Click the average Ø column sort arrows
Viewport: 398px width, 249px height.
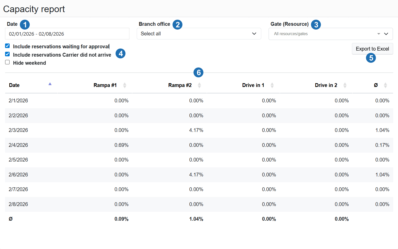pyautogui.click(x=385, y=85)
